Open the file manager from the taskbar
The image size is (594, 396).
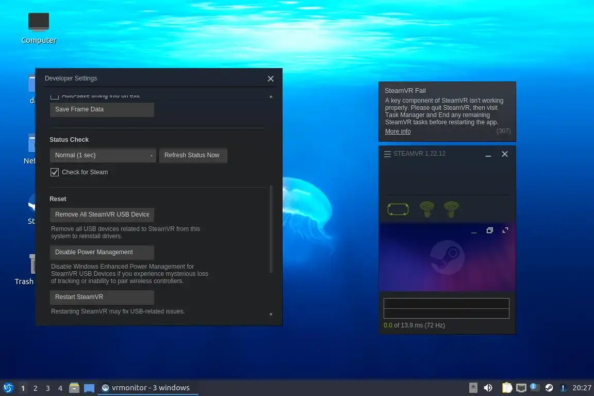(x=74, y=388)
